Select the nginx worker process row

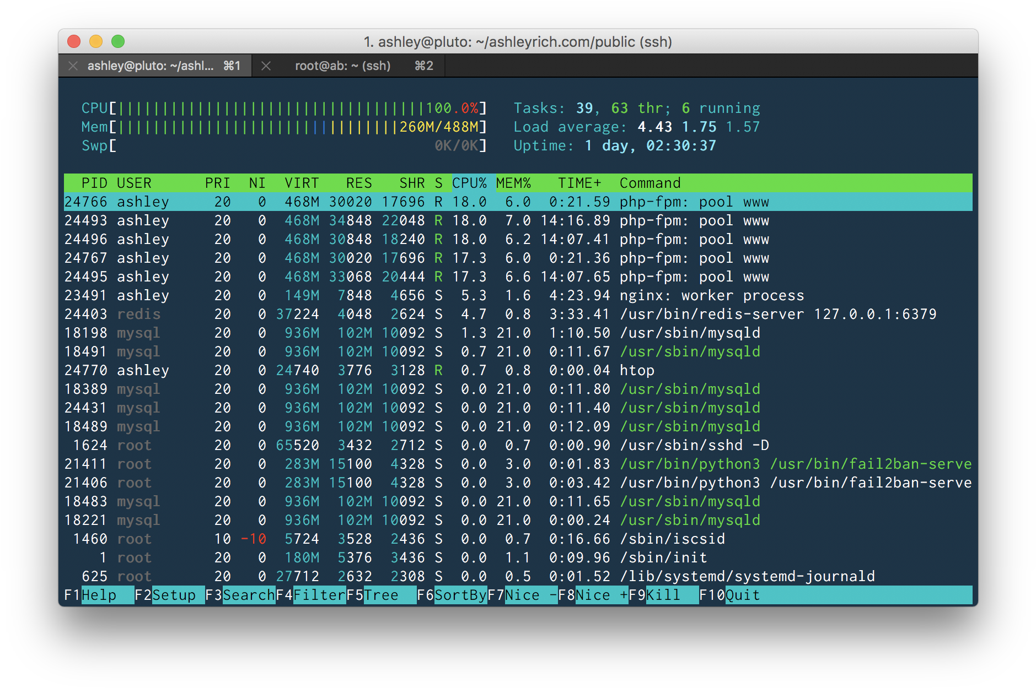click(x=518, y=296)
